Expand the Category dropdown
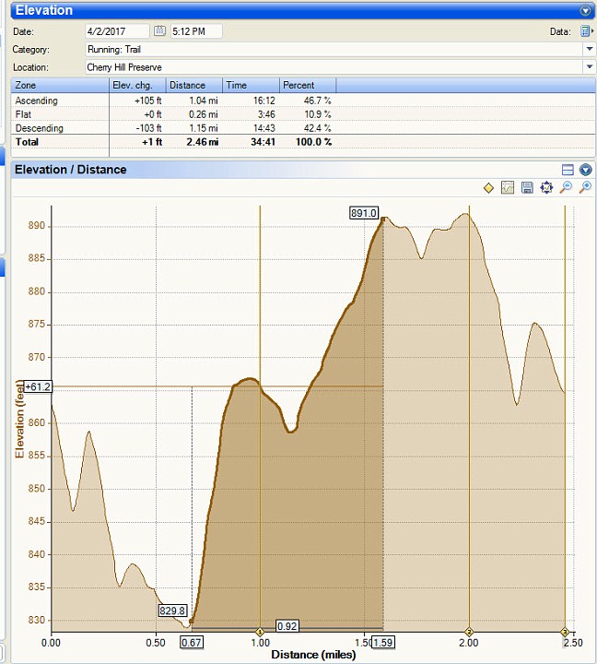The height and width of the screenshot is (664, 597). point(589,49)
